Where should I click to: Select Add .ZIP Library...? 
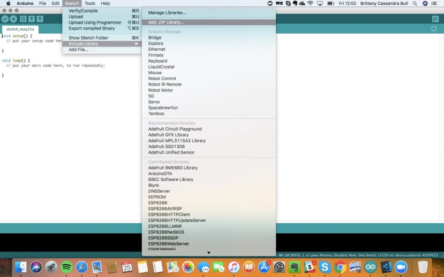pos(209,22)
